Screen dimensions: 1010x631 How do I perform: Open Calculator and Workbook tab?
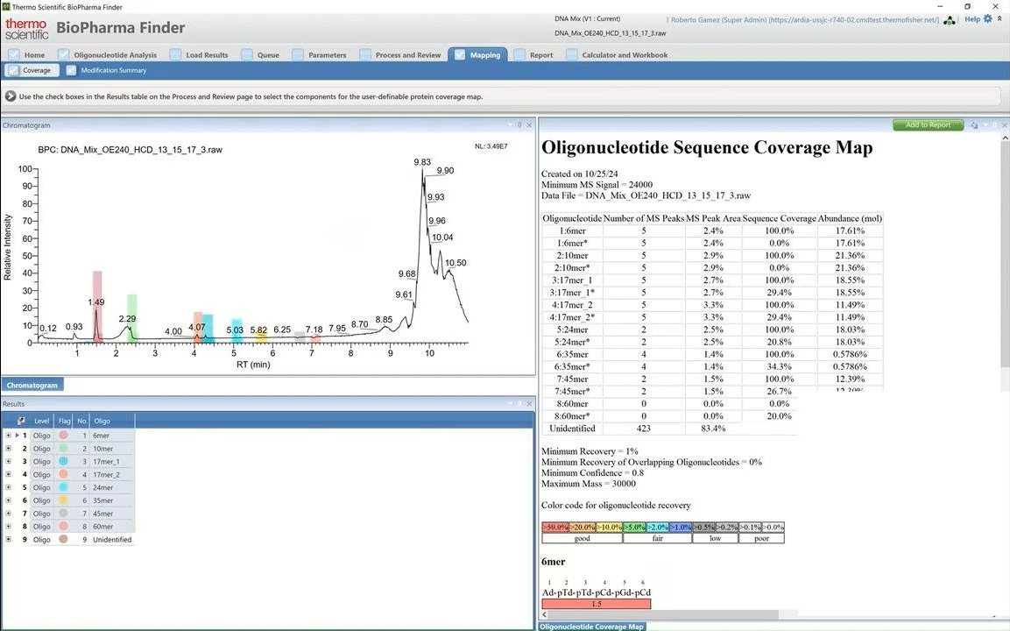618,55
